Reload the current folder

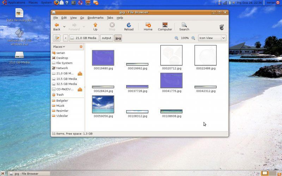[129, 26]
